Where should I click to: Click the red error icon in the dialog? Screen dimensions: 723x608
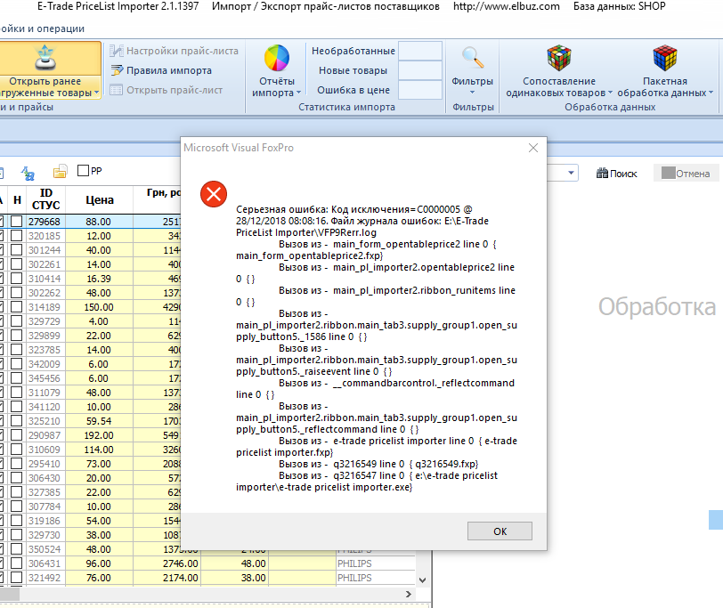tap(214, 194)
